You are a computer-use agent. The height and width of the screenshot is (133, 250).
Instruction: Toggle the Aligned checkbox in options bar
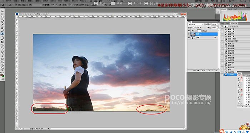[80, 5]
